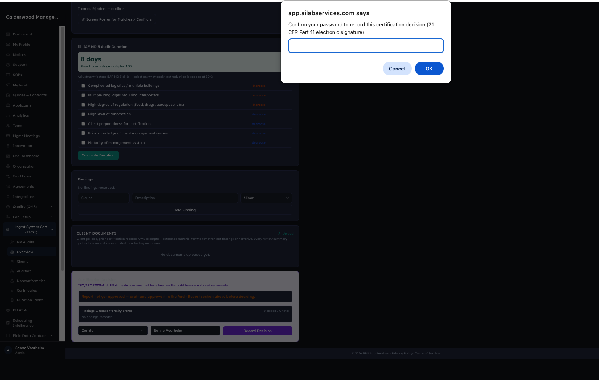Open the Certify decision dropdown
This screenshot has height=380, width=599.
click(x=113, y=331)
